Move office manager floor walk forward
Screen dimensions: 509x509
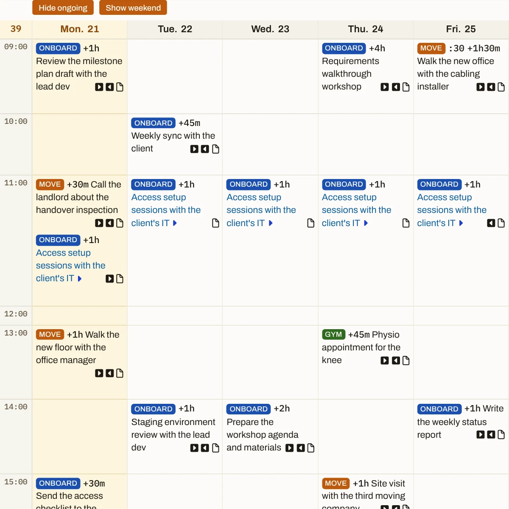99,373
